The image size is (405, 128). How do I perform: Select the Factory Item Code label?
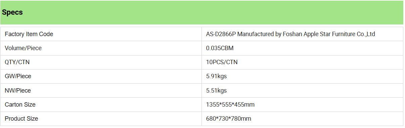coord(29,34)
